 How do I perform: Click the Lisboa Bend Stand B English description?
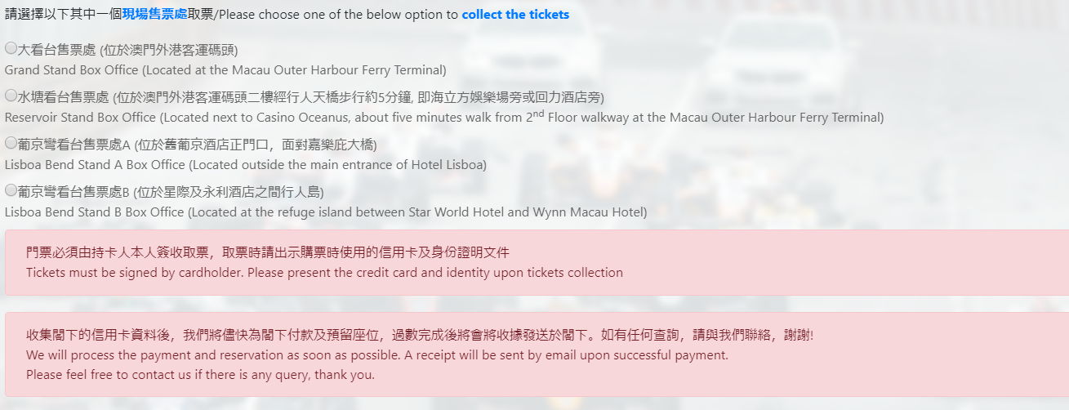point(325,212)
